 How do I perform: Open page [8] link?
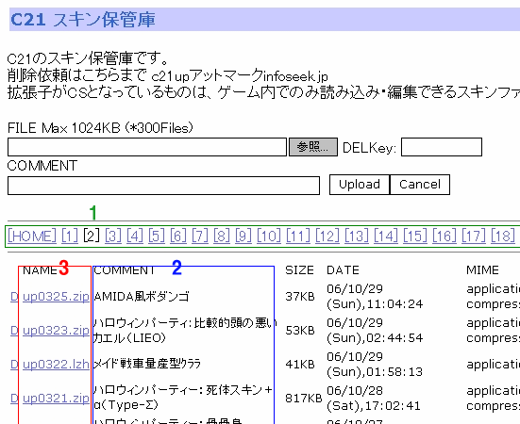point(222,236)
